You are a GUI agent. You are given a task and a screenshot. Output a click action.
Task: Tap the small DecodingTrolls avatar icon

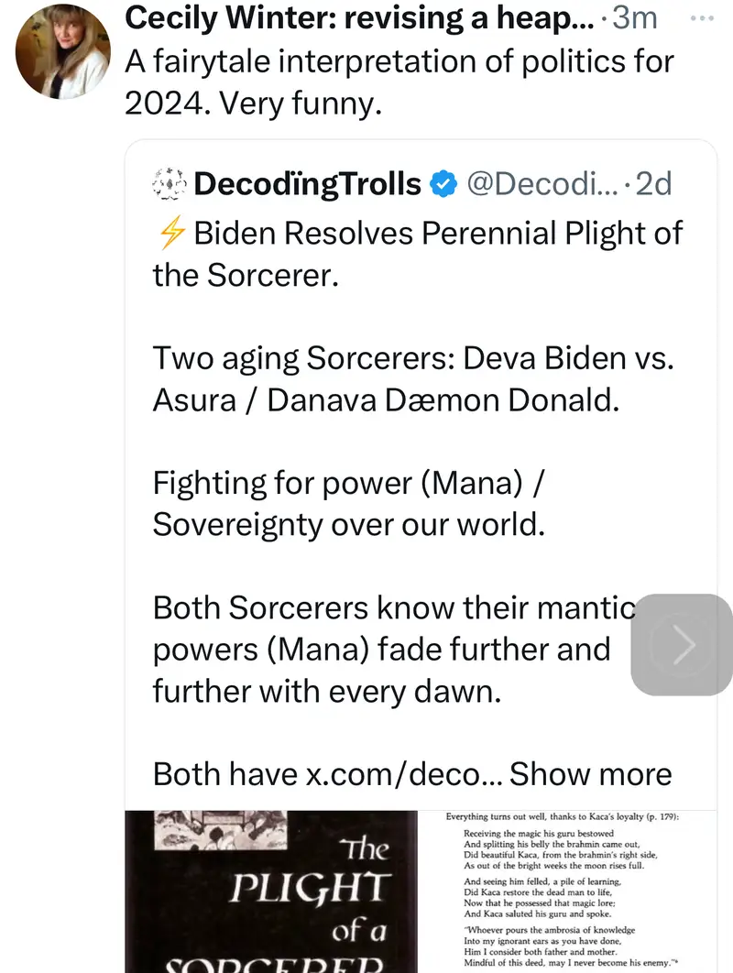170,184
